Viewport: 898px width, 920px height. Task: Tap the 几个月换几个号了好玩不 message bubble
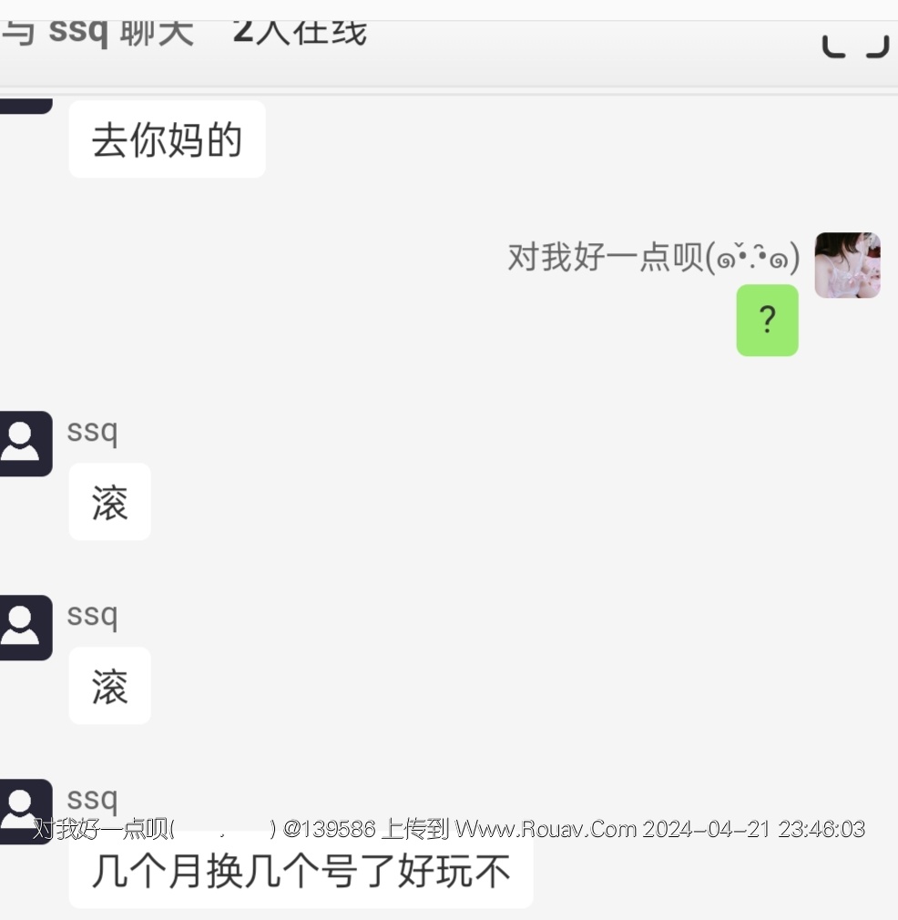pyautogui.click(x=301, y=871)
